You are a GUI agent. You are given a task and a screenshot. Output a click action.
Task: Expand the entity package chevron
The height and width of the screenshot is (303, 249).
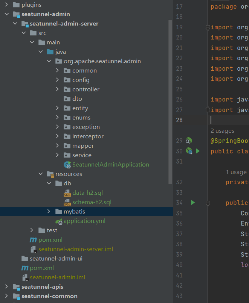point(57,108)
